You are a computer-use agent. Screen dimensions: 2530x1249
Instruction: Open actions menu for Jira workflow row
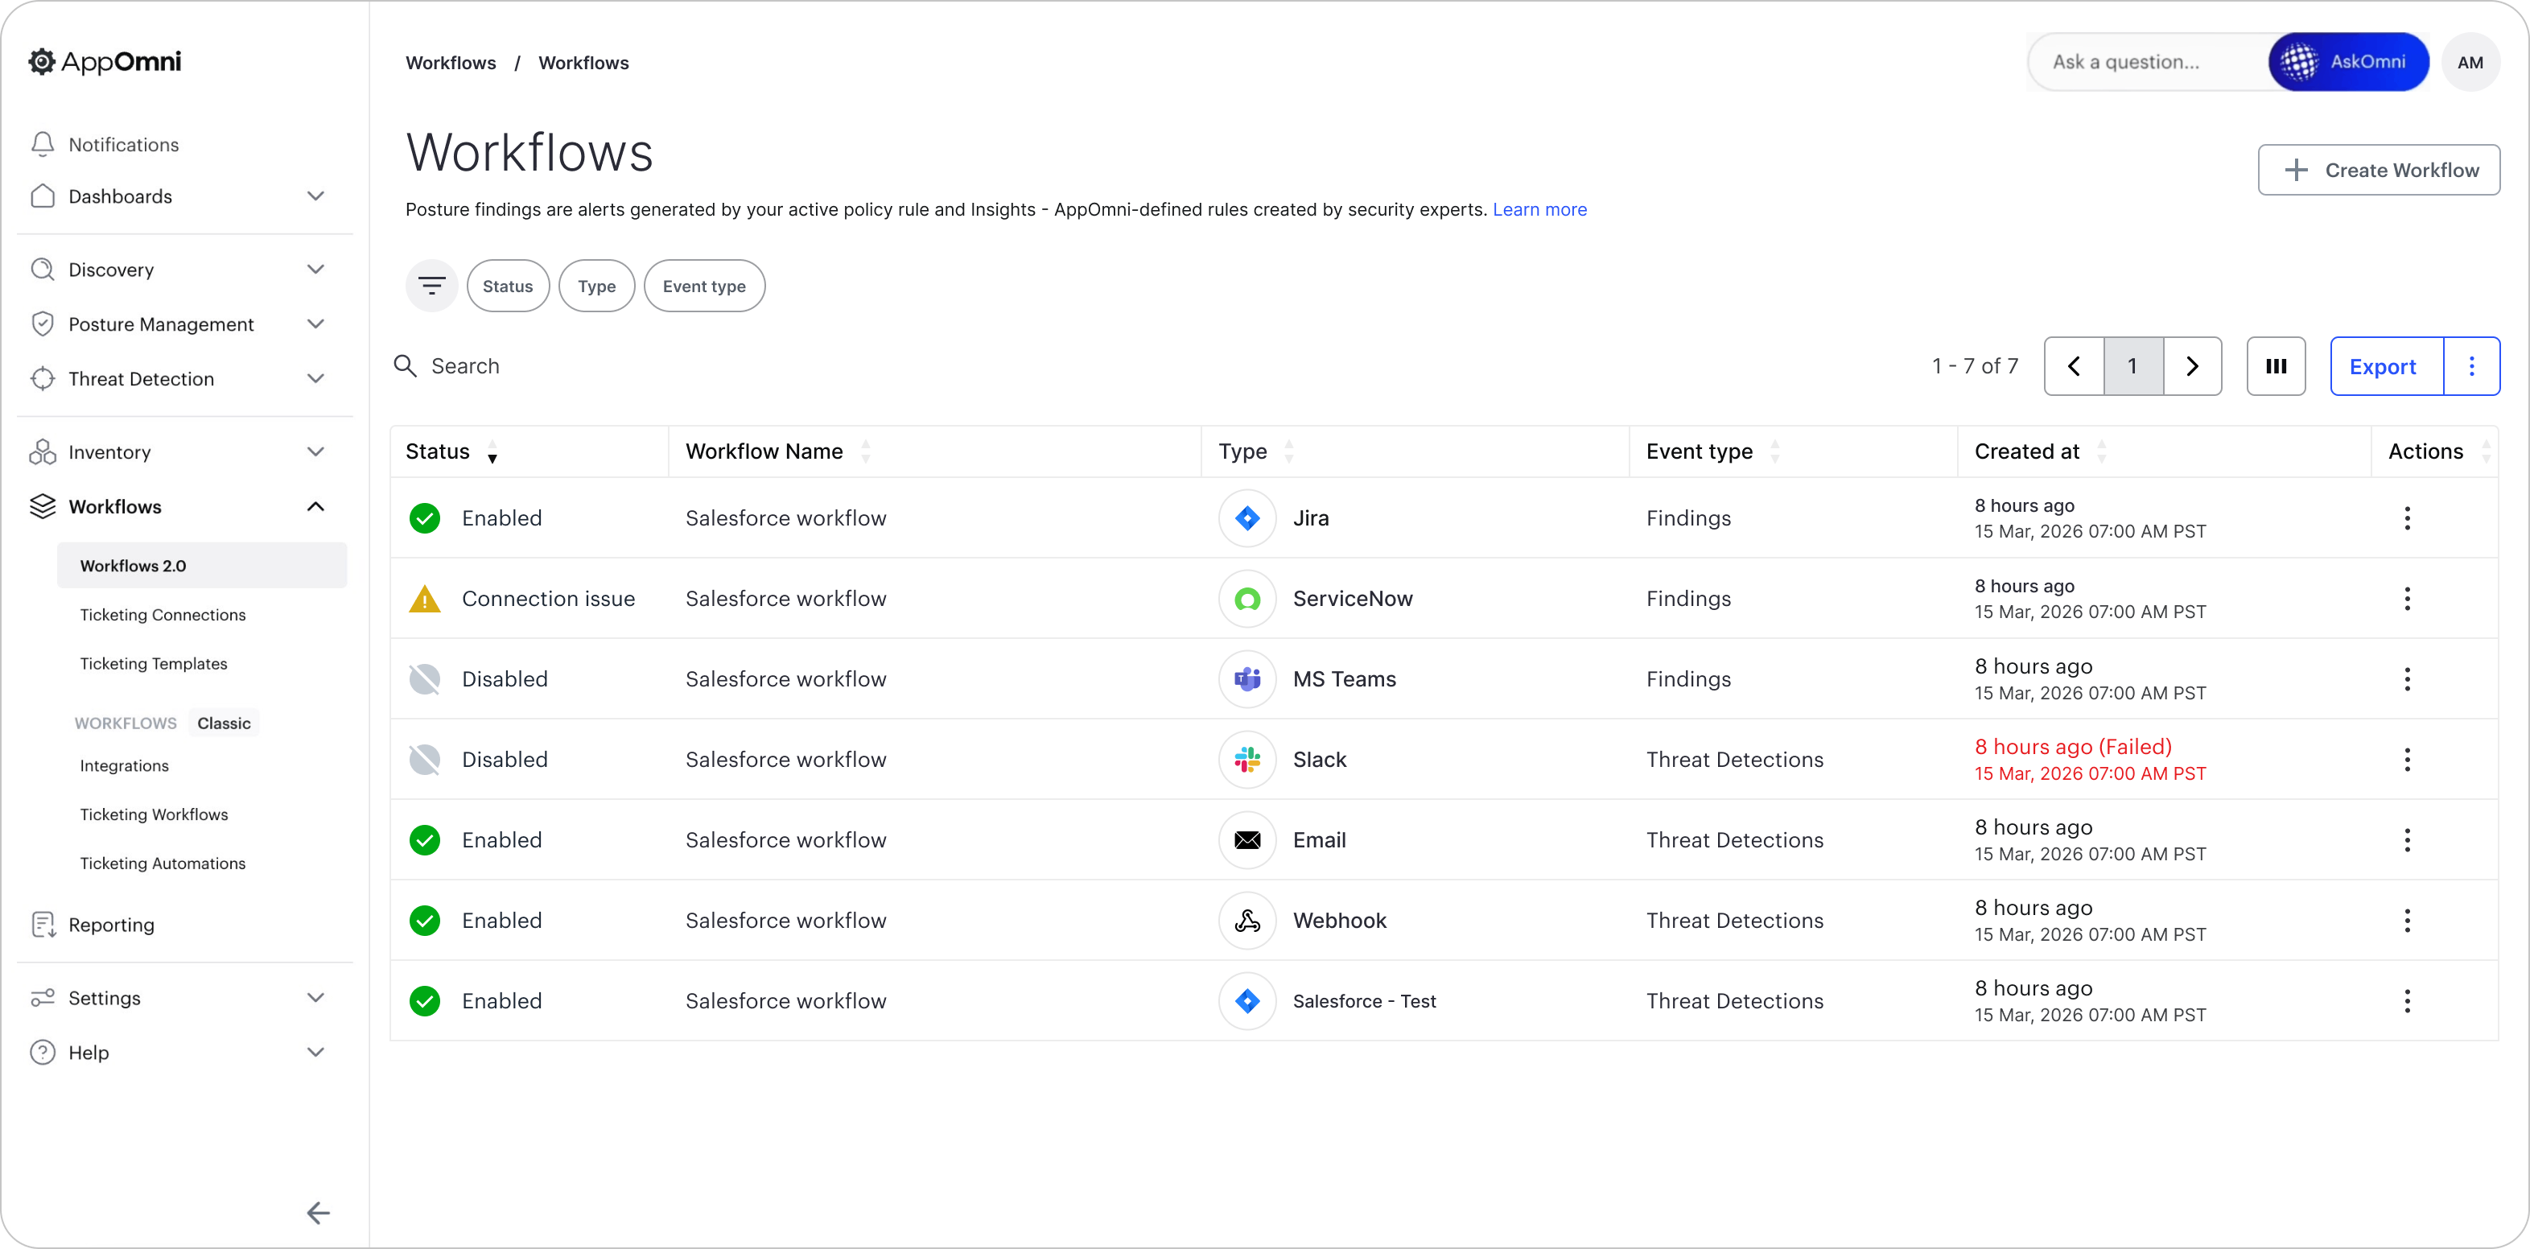pyautogui.click(x=2406, y=518)
